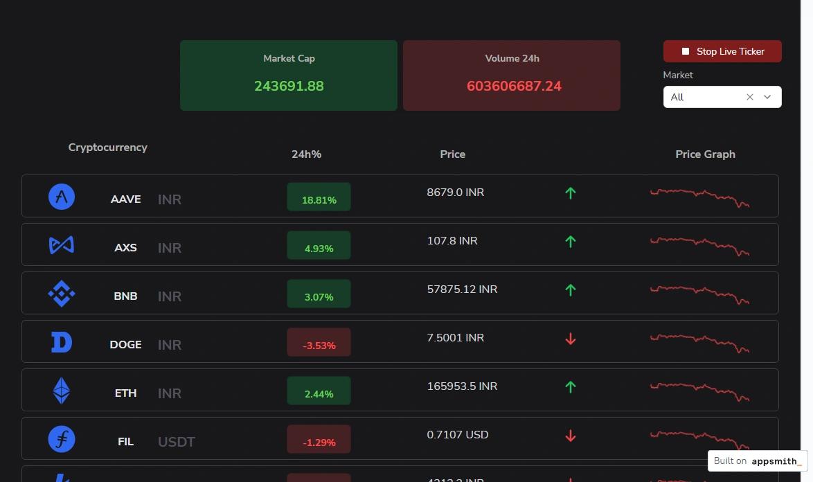Screen dimensions: 813x482
Task: Click the FIL ticker name
Action: [x=125, y=442]
